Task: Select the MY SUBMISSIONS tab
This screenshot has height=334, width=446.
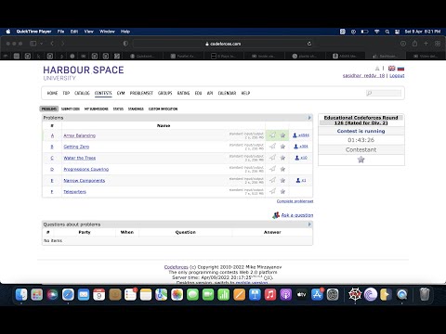Action: [x=97, y=109]
